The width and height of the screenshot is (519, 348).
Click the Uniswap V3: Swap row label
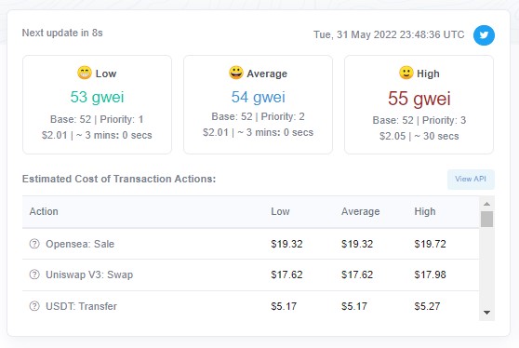pos(89,274)
